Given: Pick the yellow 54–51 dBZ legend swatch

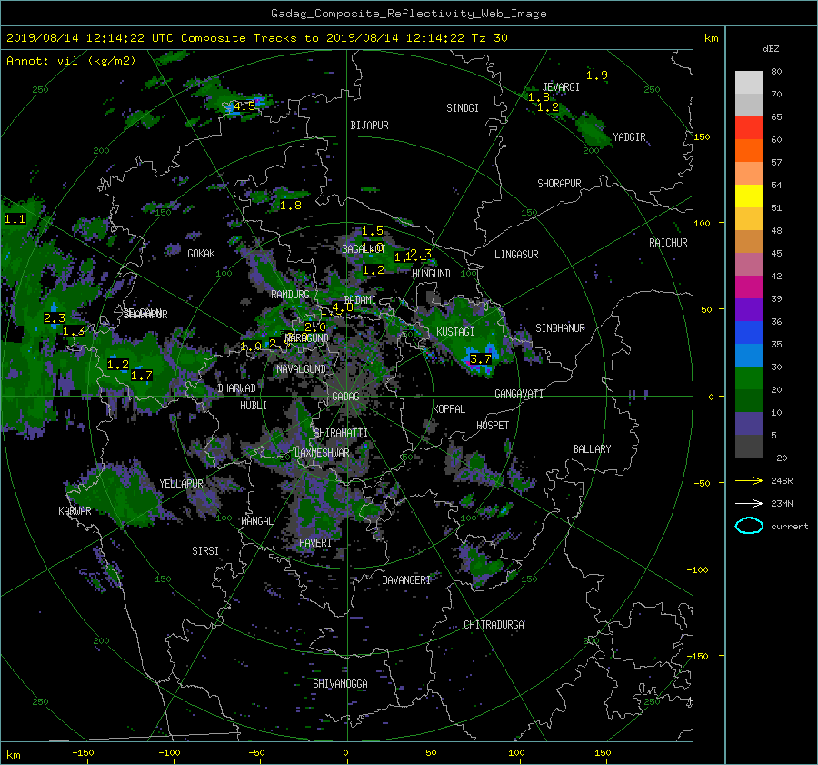Looking at the screenshot, I should point(749,196).
